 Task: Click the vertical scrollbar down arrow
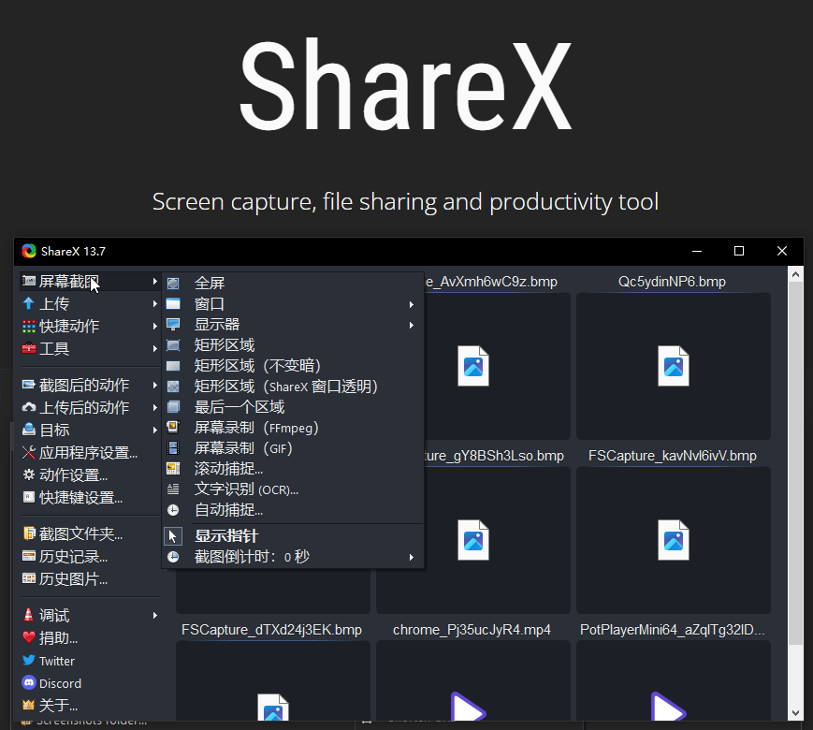(x=795, y=712)
